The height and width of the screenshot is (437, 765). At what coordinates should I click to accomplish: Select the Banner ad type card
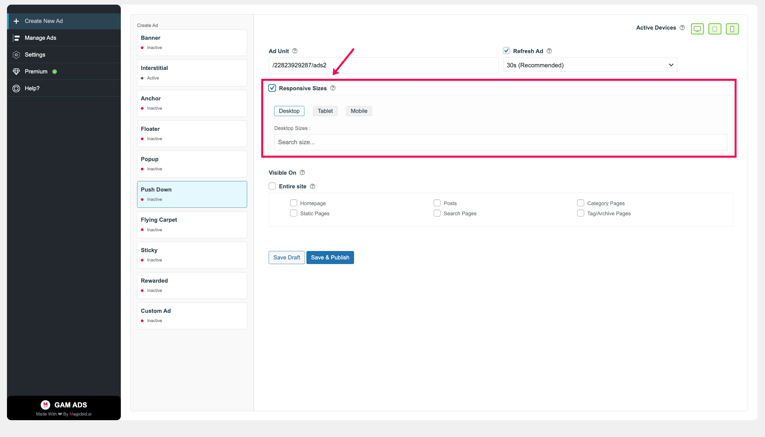[192, 43]
